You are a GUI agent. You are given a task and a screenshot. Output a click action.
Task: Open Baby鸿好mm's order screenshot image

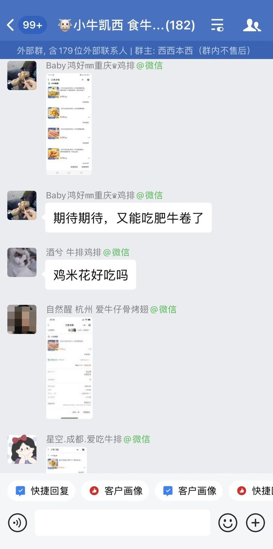coord(69,124)
